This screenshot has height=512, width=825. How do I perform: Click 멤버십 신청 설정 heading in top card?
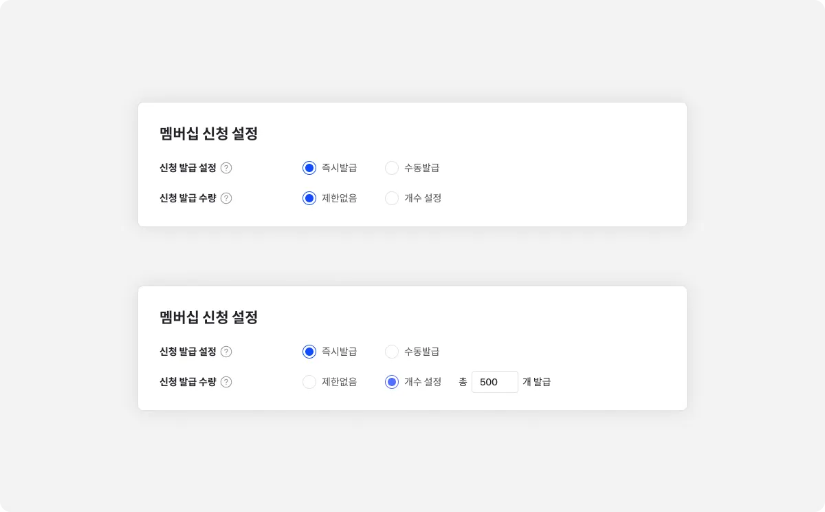208,134
